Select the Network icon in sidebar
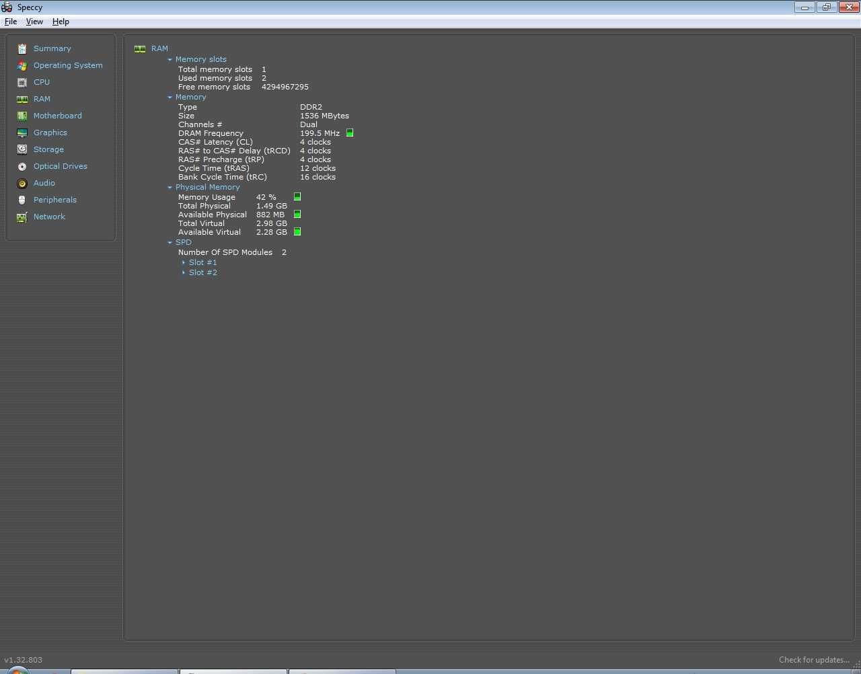The image size is (861, 674). pos(22,217)
